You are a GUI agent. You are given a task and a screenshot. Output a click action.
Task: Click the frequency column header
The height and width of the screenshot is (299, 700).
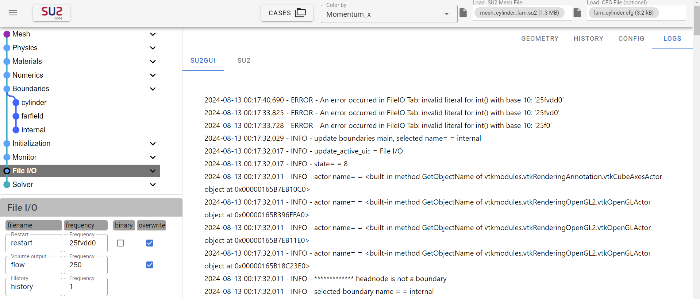pos(86,225)
